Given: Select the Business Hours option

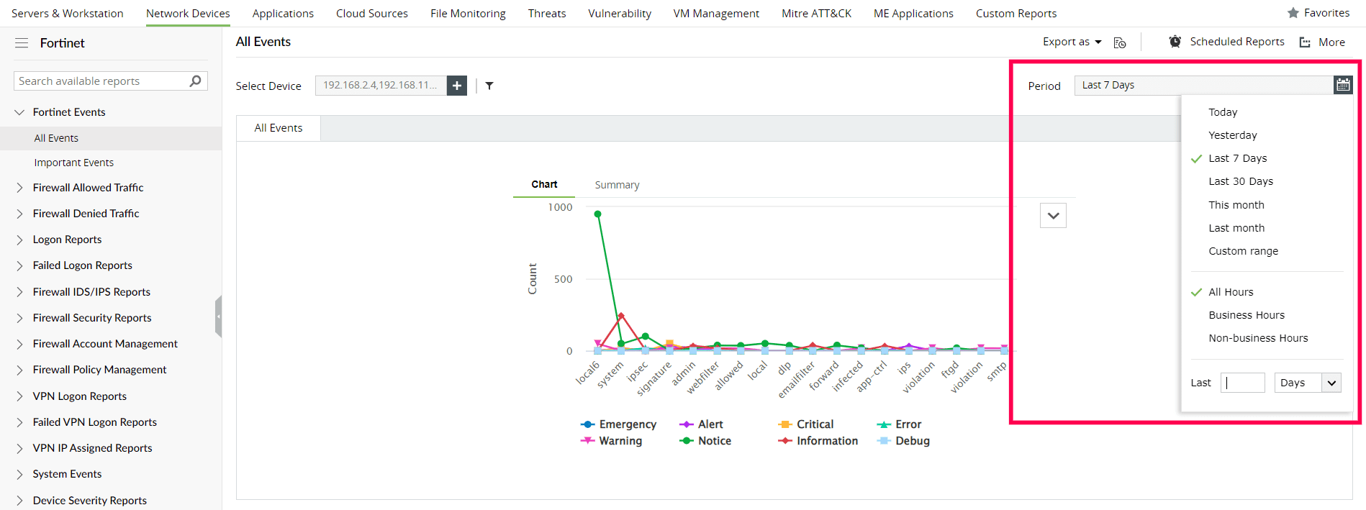Looking at the screenshot, I should coord(1247,315).
